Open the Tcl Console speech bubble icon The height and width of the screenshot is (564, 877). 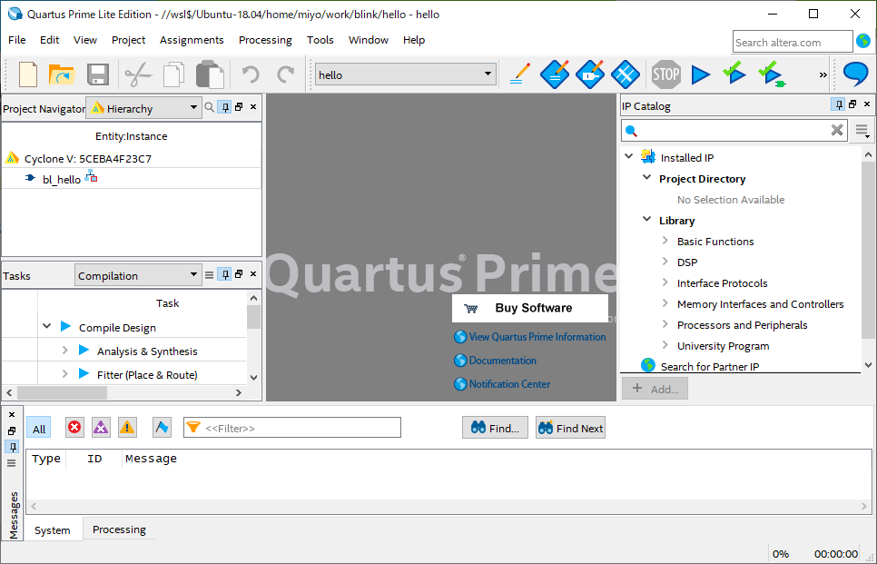[854, 74]
